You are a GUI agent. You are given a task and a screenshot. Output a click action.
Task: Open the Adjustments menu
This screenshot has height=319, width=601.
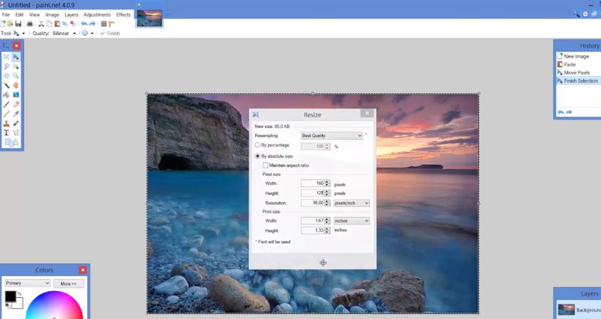pyautogui.click(x=97, y=14)
